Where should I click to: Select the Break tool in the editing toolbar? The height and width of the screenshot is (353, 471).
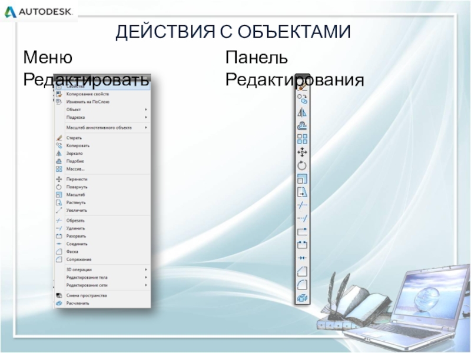point(302,245)
